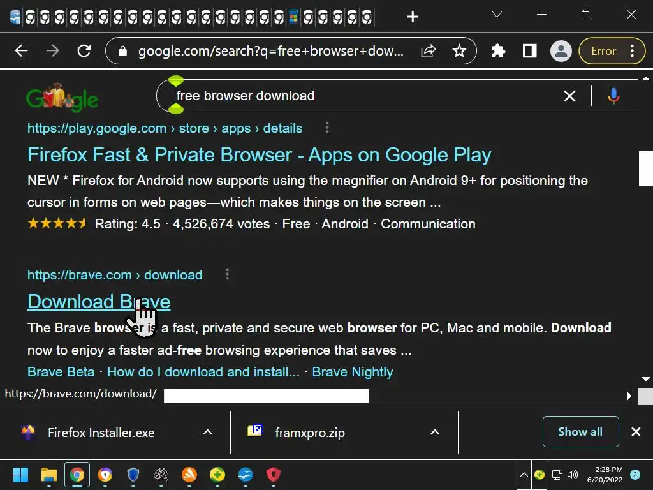
Task: Click the scroll-down arrow of the page scrollbar
Action: [645, 379]
